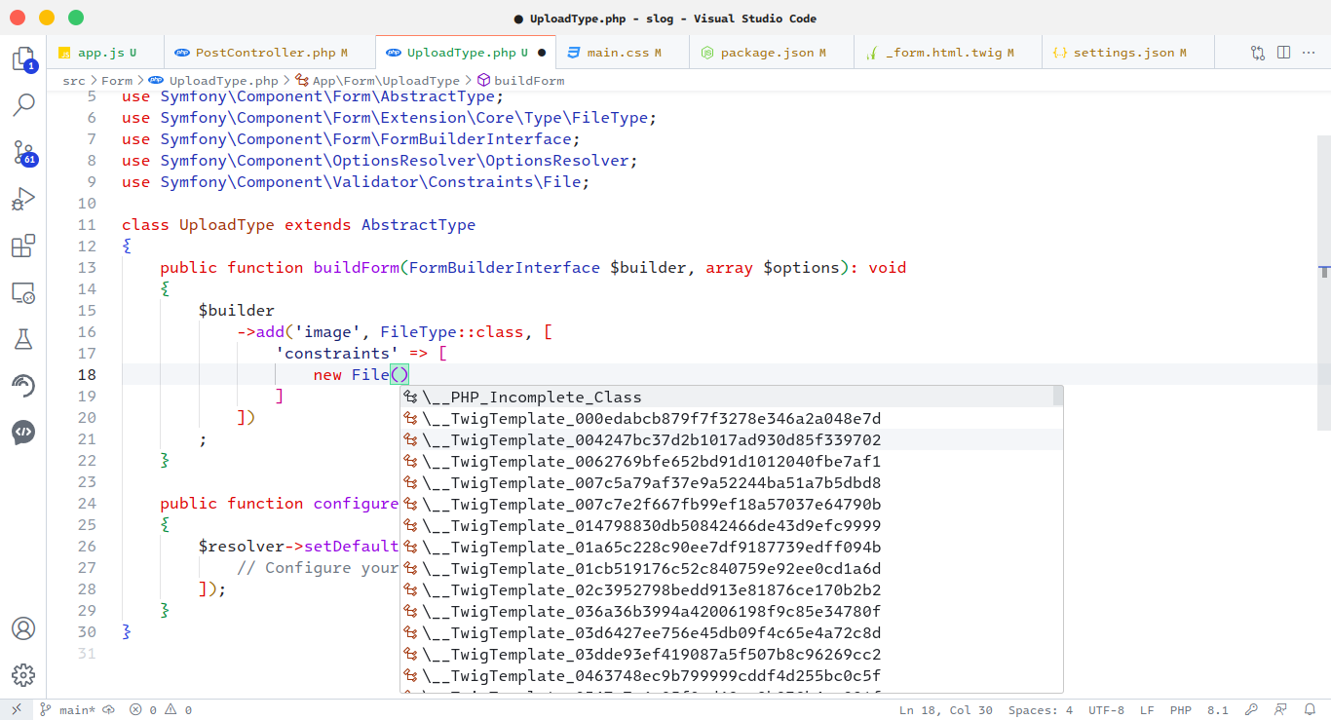Expand the src breadcrumb folder
Viewport: 1331px width, 720px height.
[x=73, y=81]
